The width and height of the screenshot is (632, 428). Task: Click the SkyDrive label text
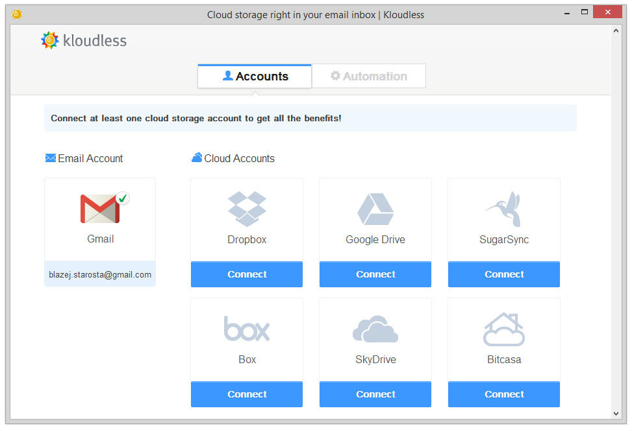tap(375, 360)
